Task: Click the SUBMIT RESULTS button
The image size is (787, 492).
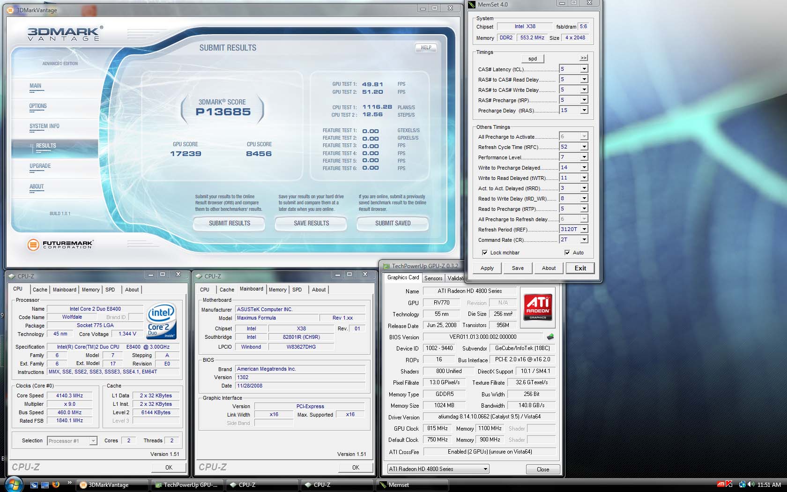Action: coord(229,224)
